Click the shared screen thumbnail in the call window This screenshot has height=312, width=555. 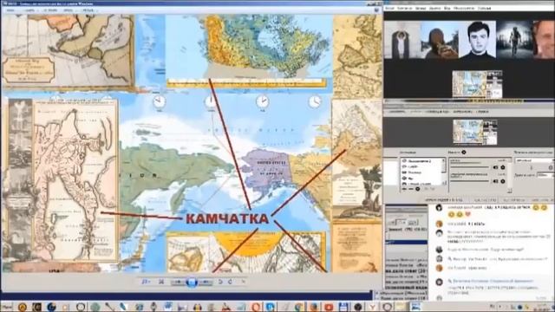(477, 84)
